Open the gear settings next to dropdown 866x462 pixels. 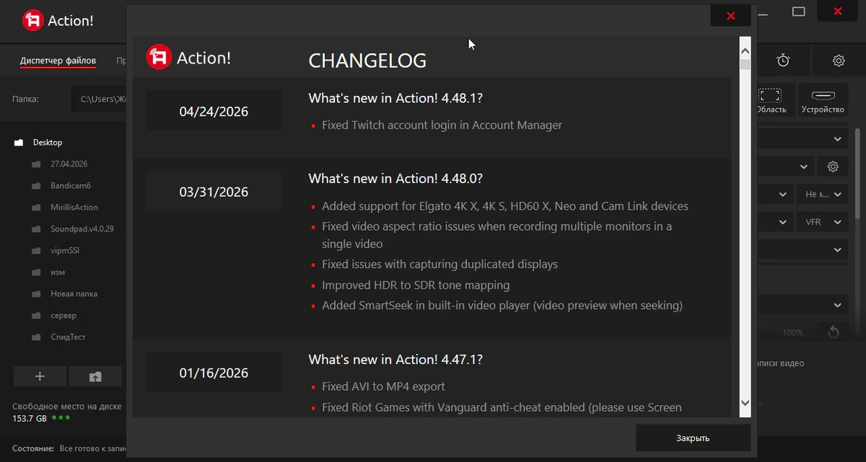tap(833, 166)
